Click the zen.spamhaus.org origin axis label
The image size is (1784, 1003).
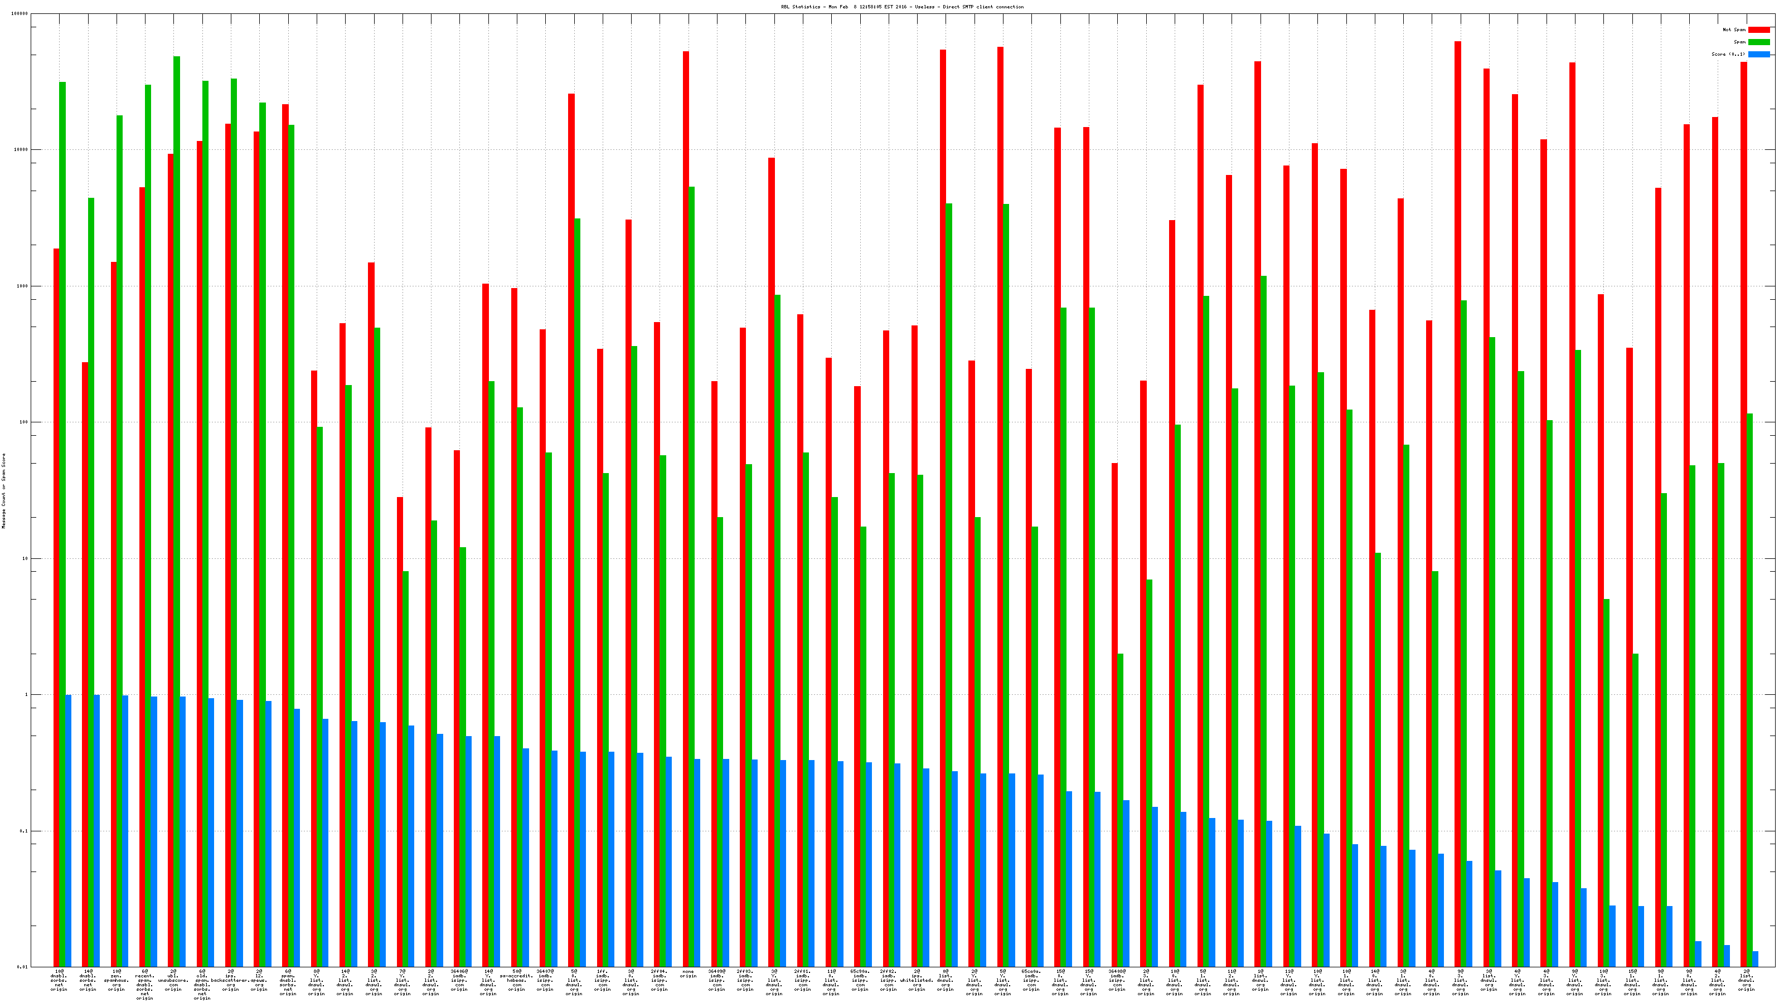point(117,980)
